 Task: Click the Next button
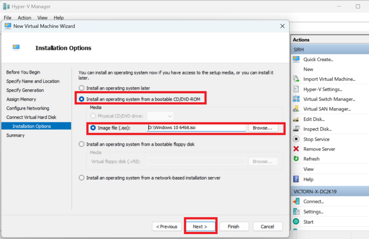pos(200,226)
